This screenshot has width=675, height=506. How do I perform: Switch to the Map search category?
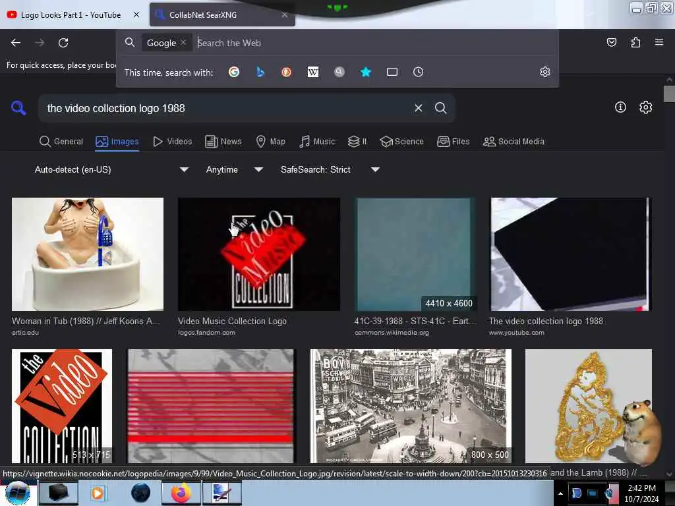click(270, 142)
